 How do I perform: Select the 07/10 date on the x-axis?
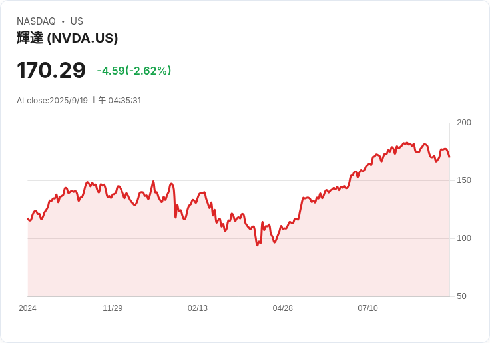[368, 308]
